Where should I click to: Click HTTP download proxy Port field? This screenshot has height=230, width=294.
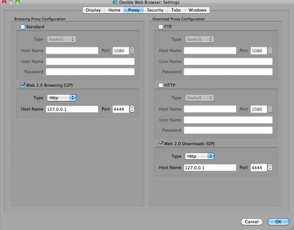259,109
